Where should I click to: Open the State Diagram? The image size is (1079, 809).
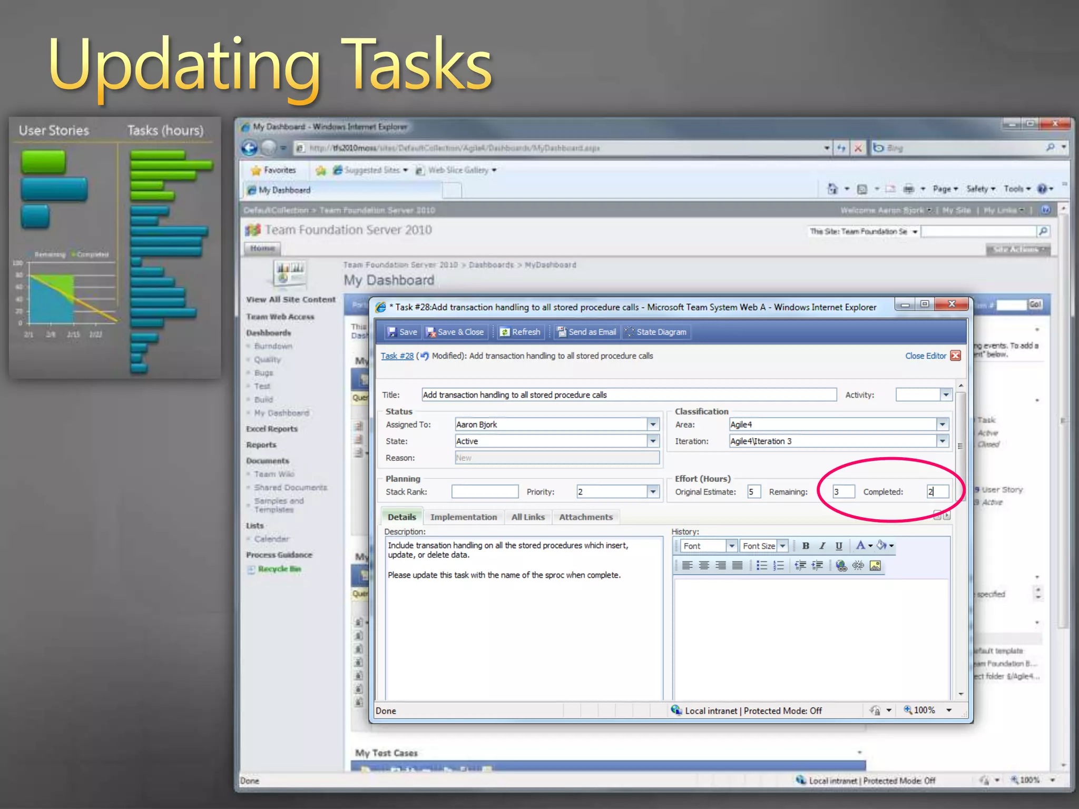(x=655, y=332)
